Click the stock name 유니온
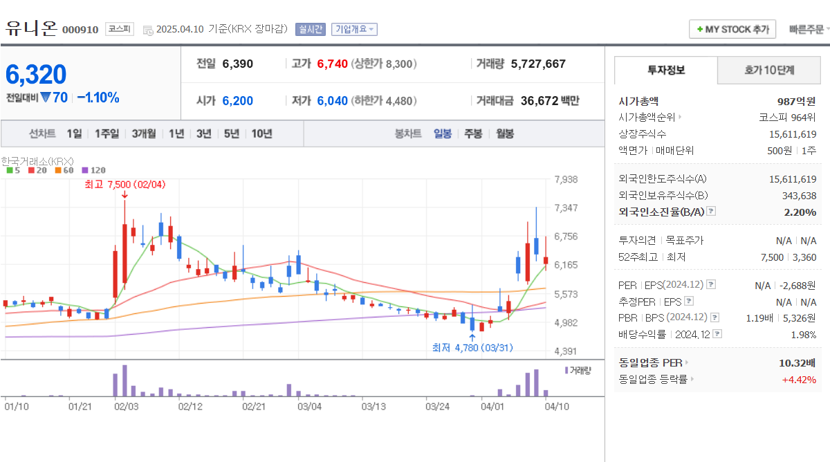830x462 pixels. (x=31, y=28)
